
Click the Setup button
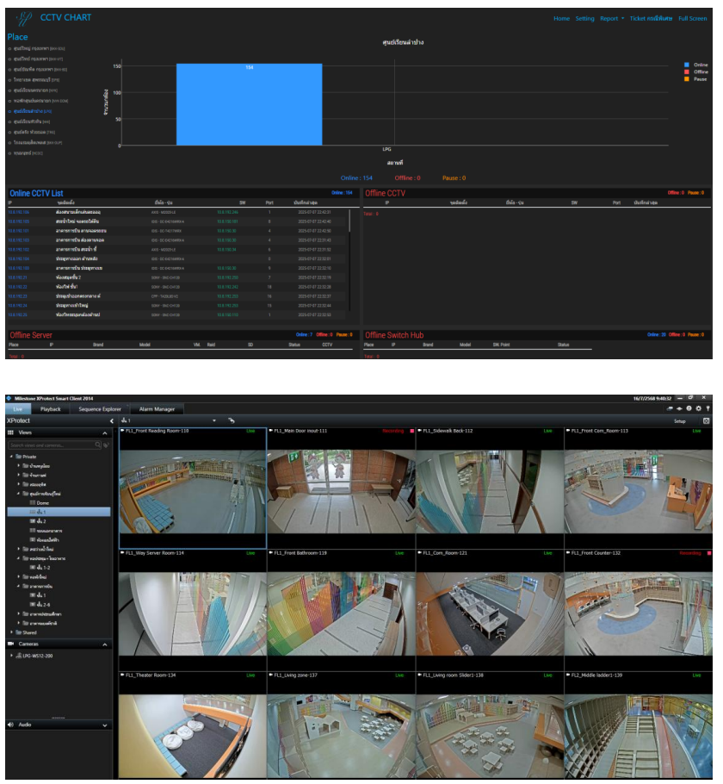[x=679, y=420]
